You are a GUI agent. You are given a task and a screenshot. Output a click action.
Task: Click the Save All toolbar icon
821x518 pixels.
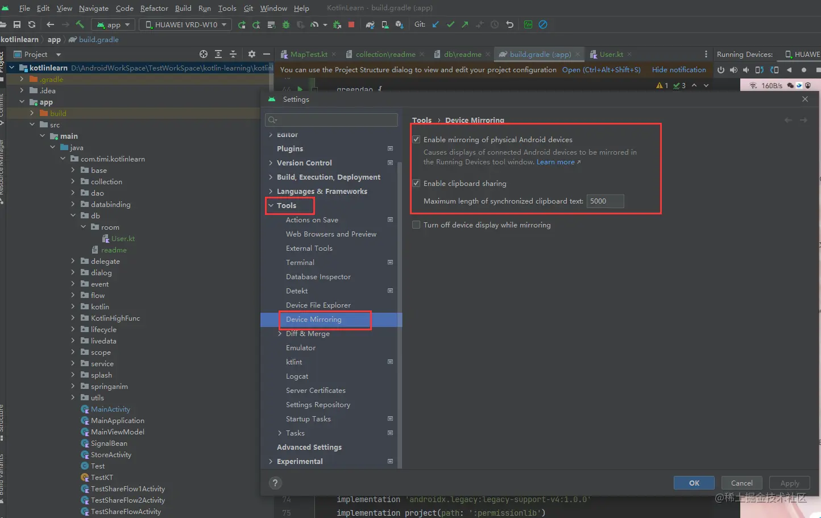[17, 24]
